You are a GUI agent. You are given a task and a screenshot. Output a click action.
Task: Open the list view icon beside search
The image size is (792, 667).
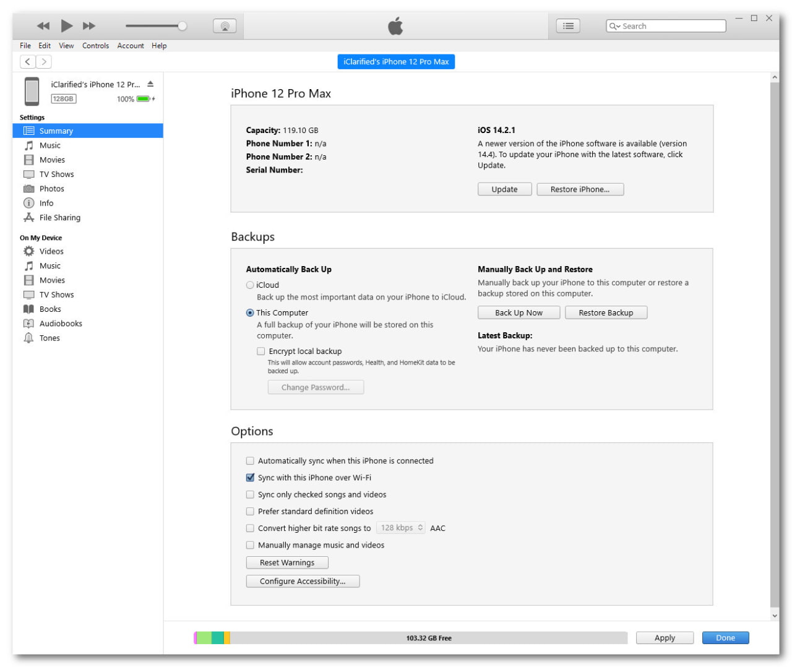(568, 26)
